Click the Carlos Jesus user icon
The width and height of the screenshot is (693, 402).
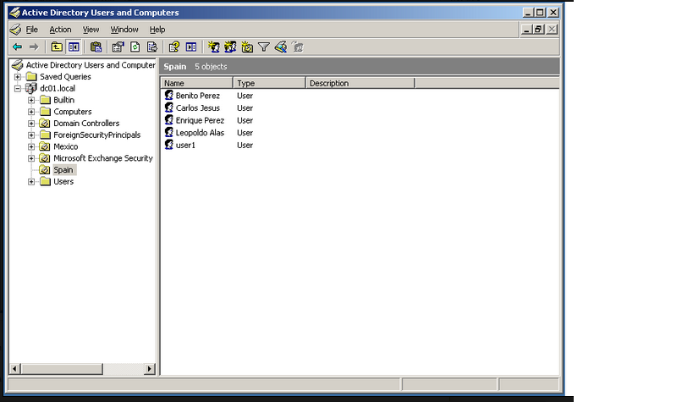click(x=169, y=107)
